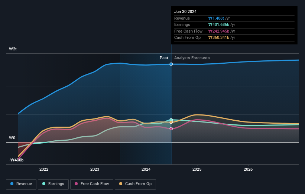Viewport: 305px width, 194px height.
Task: Click the ₩401.686b earnings value in tooltip
Action: [219, 24]
